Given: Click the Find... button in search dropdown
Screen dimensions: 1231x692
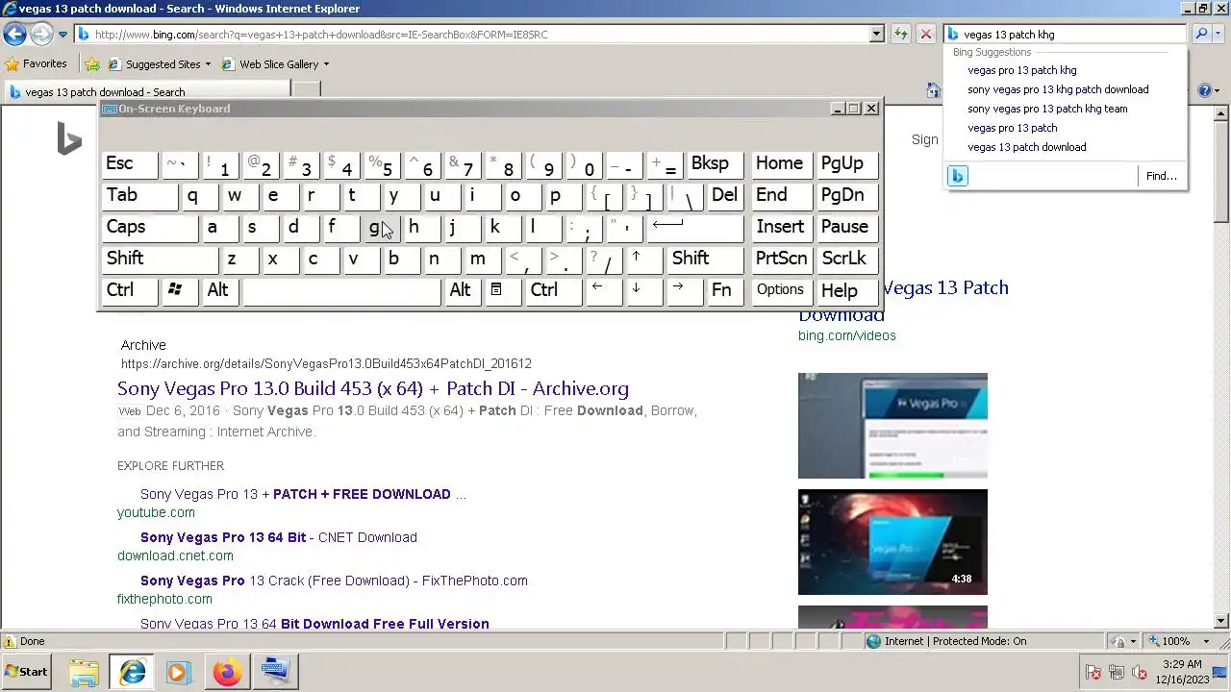Looking at the screenshot, I should click(x=1161, y=176).
